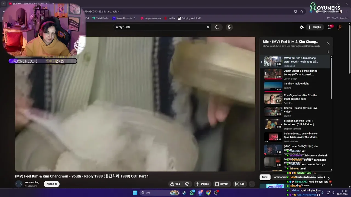Click the install app icon in address bar

(296, 11)
